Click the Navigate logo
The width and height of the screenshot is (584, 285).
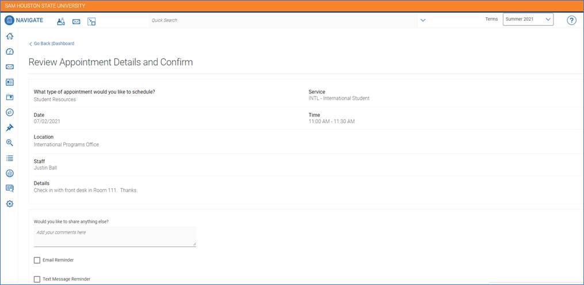[x=24, y=20]
